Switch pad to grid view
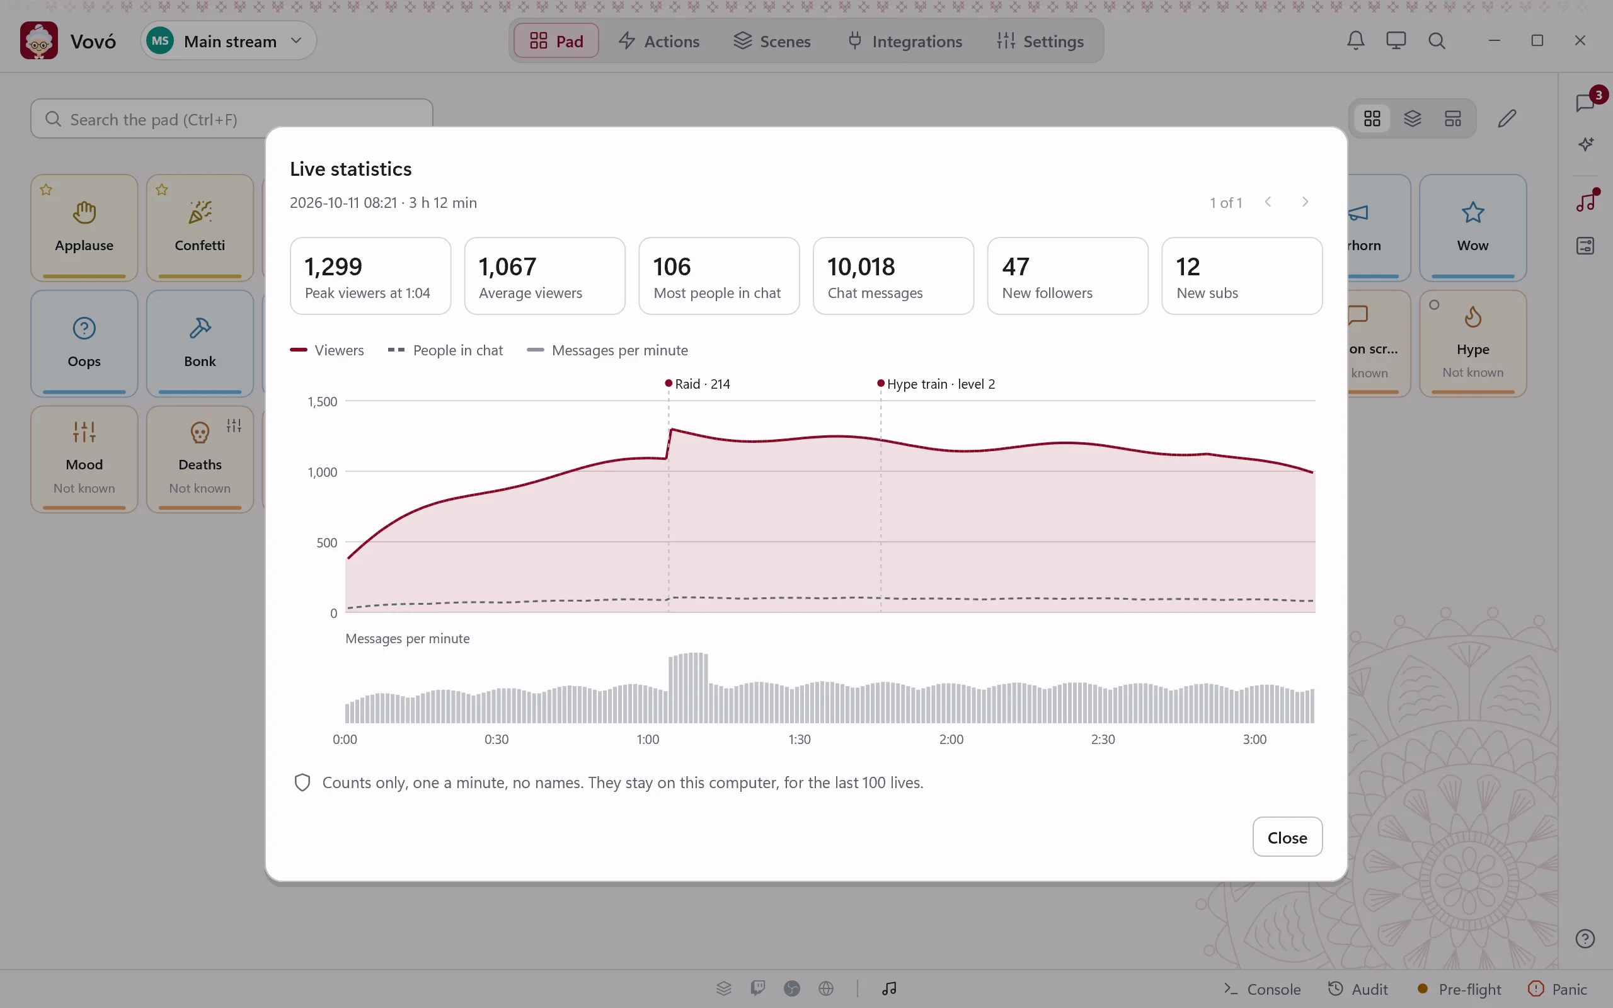Image resolution: width=1613 pixels, height=1008 pixels. (1372, 118)
